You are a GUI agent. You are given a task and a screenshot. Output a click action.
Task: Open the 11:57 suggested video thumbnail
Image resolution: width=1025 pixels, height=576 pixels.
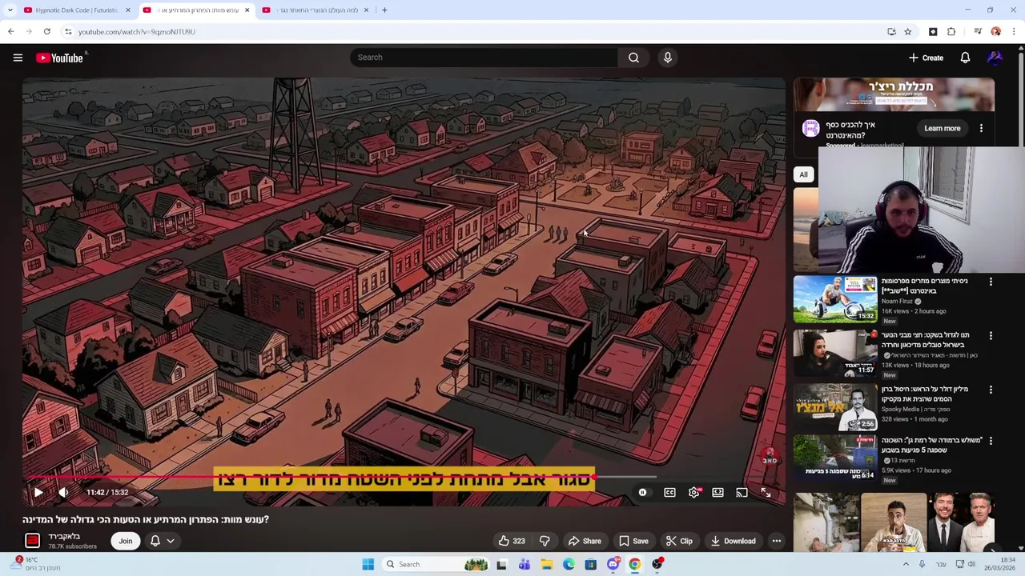coord(834,353)
